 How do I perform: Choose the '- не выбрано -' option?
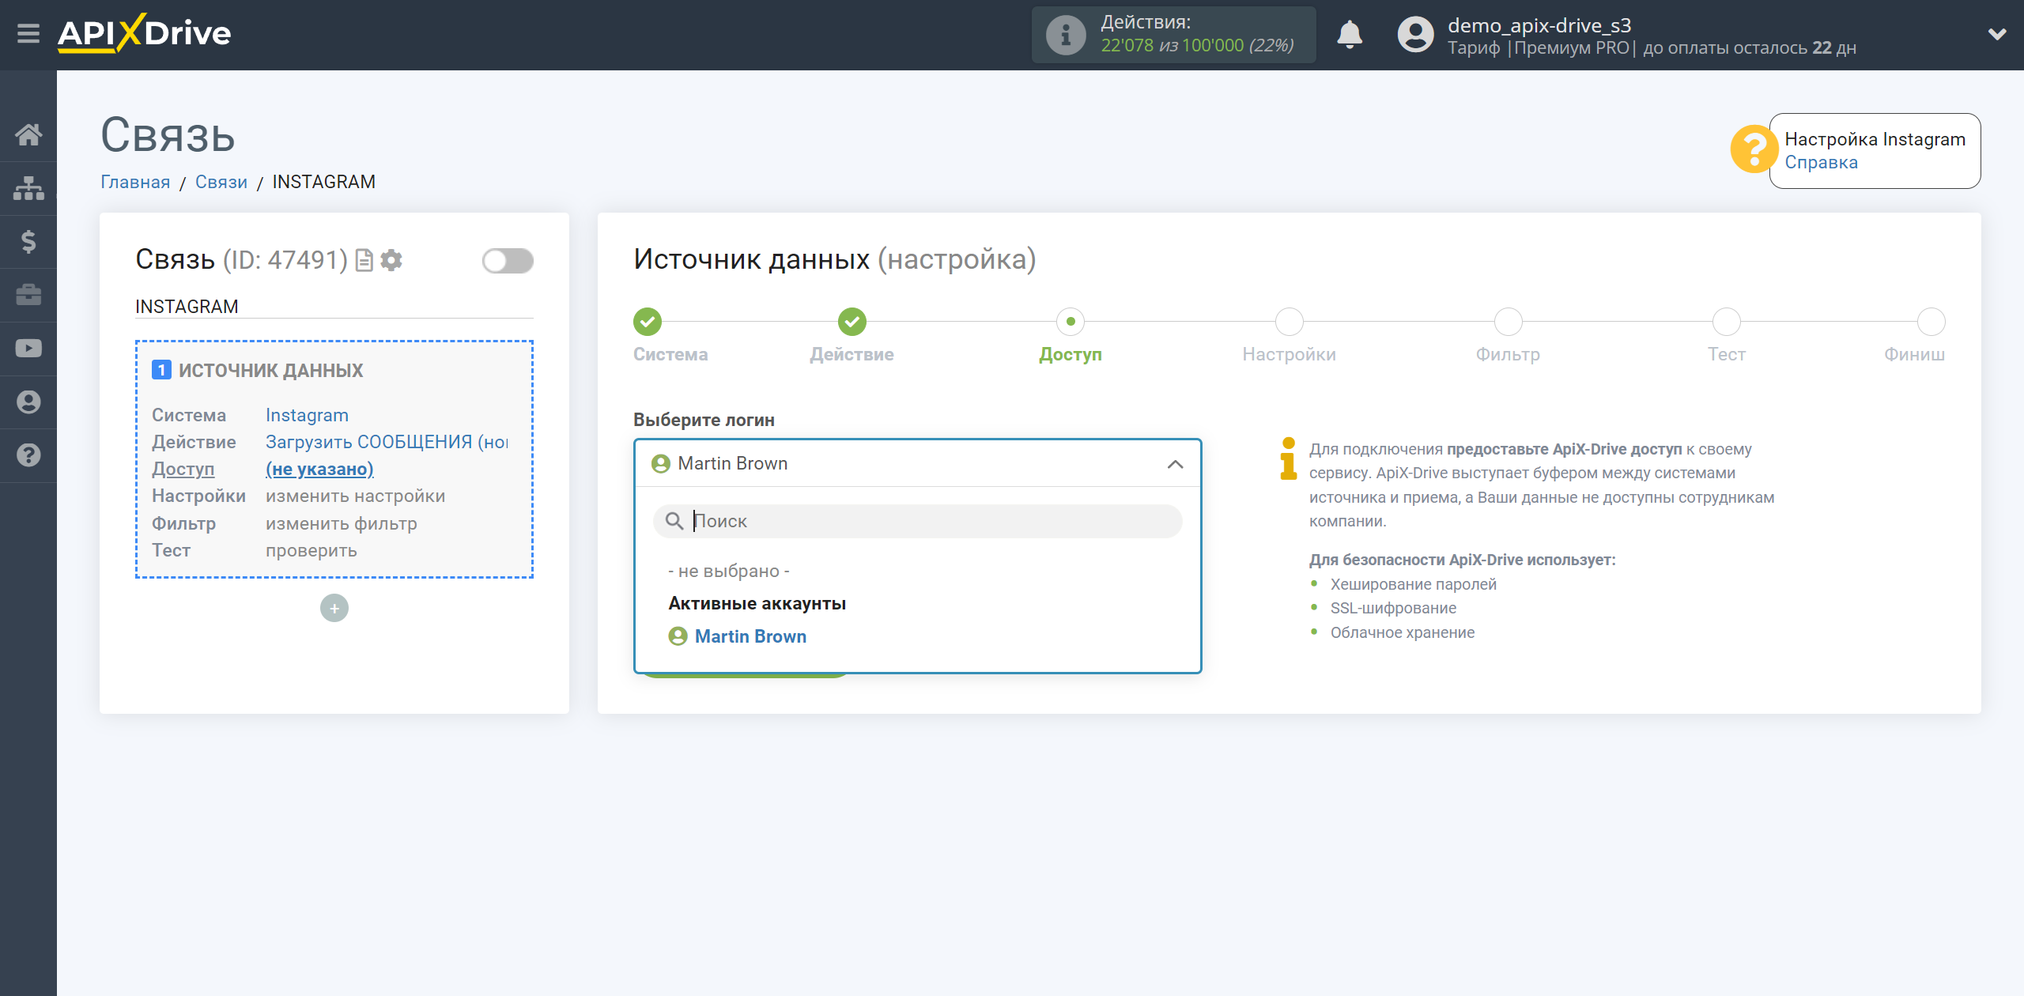pyautogui.click(x=728, y=571)
